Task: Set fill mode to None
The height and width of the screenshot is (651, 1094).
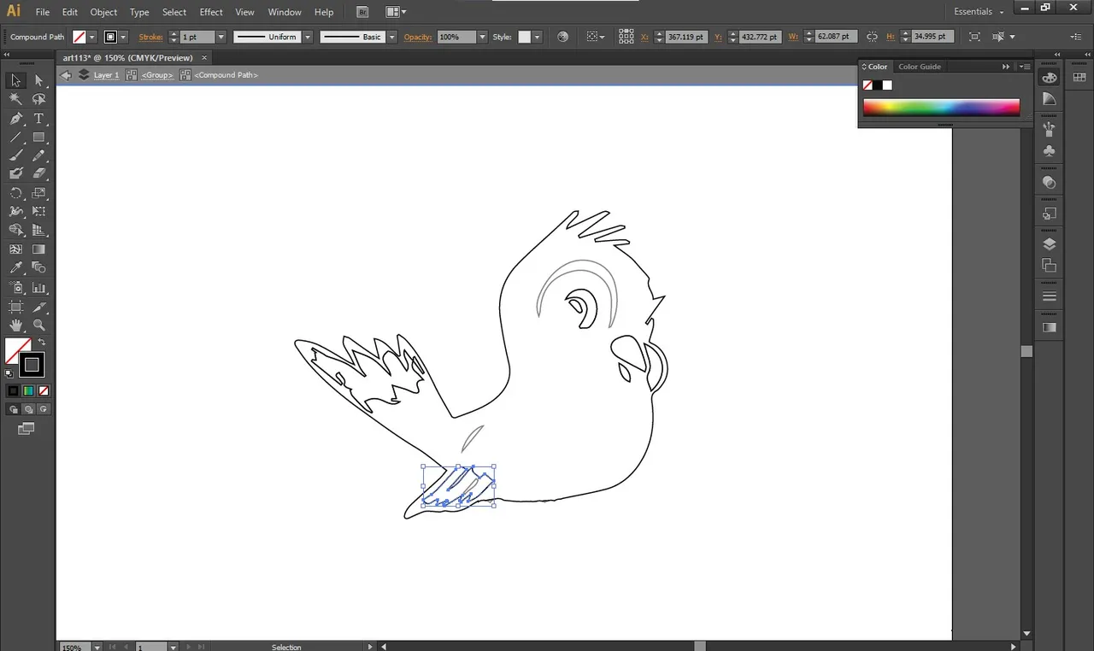Action: [x=44, y=390]
